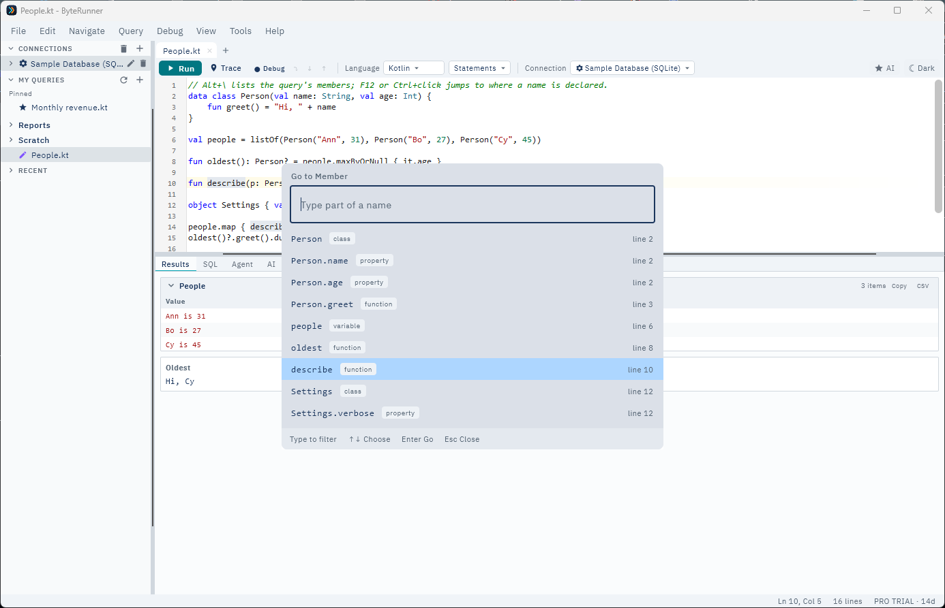
Task: Toggle Dark theme
Action: point(922,68)
